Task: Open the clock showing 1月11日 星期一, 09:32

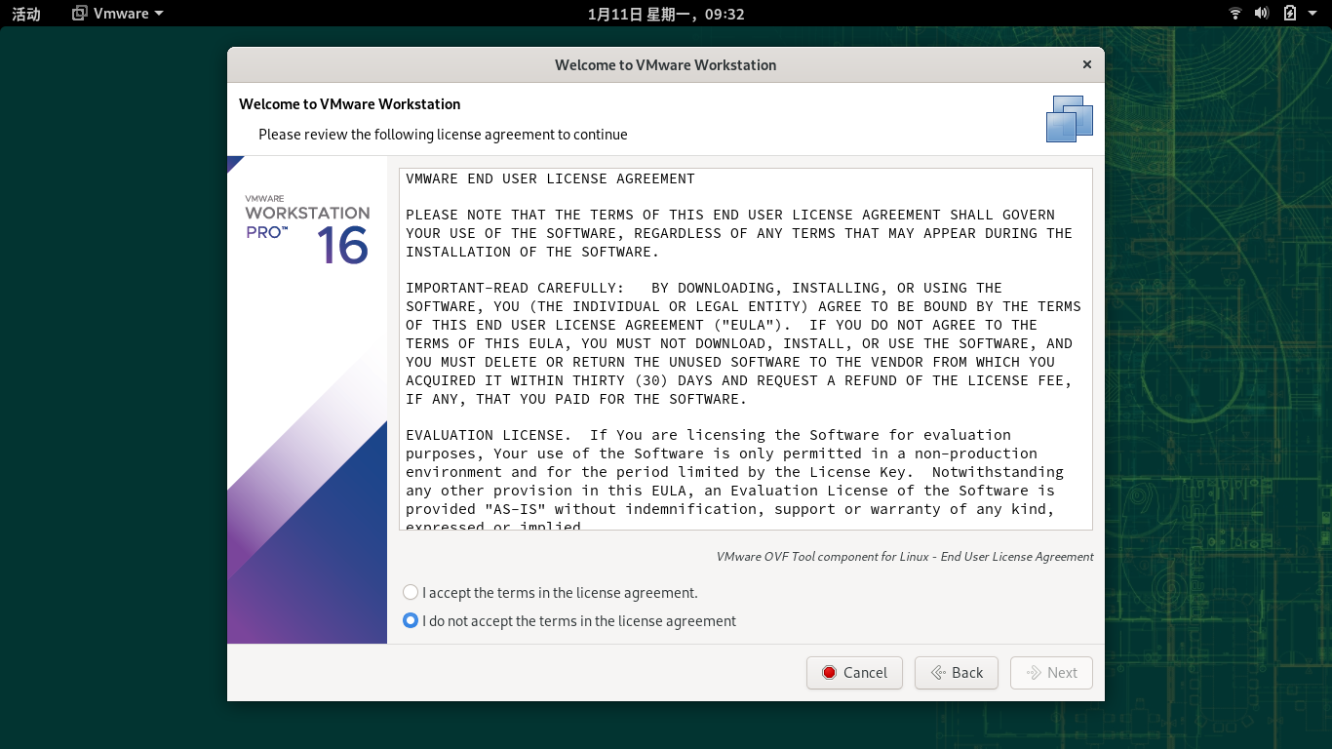Action: coord(666,14)
